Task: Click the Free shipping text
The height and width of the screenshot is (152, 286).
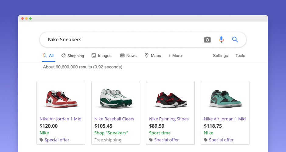Action: click(108, 140)
